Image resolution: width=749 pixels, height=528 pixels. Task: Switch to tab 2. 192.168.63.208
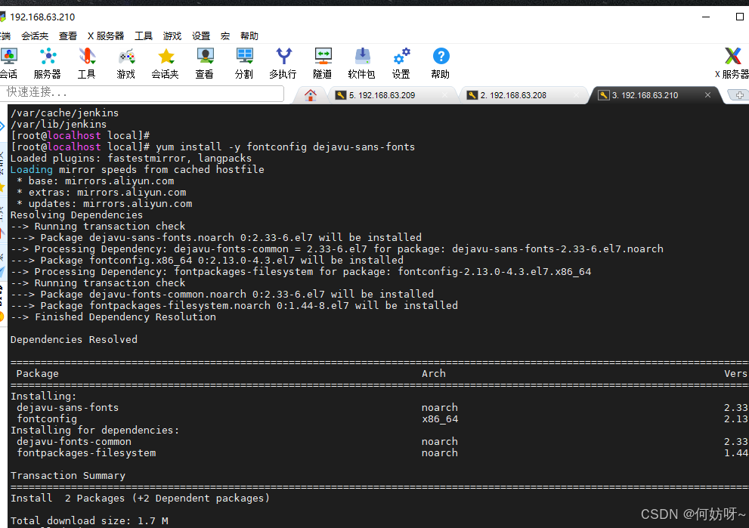tap(513, 95)
